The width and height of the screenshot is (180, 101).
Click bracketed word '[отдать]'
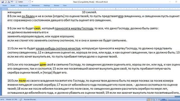point(59,16)
